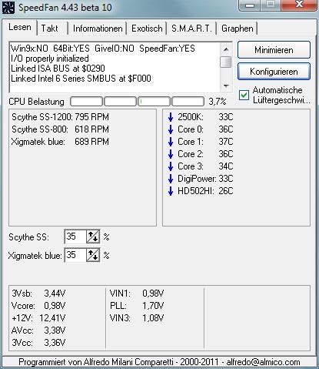The image size is (319, 369).
Task: Click the down arrow icon beside 2500K temperature
Action: [x=171, y=117]
